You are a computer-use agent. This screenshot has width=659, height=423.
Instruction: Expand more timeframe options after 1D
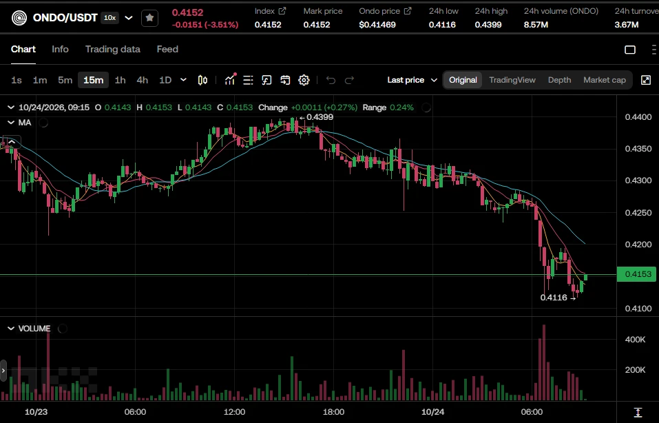(183, 79)
